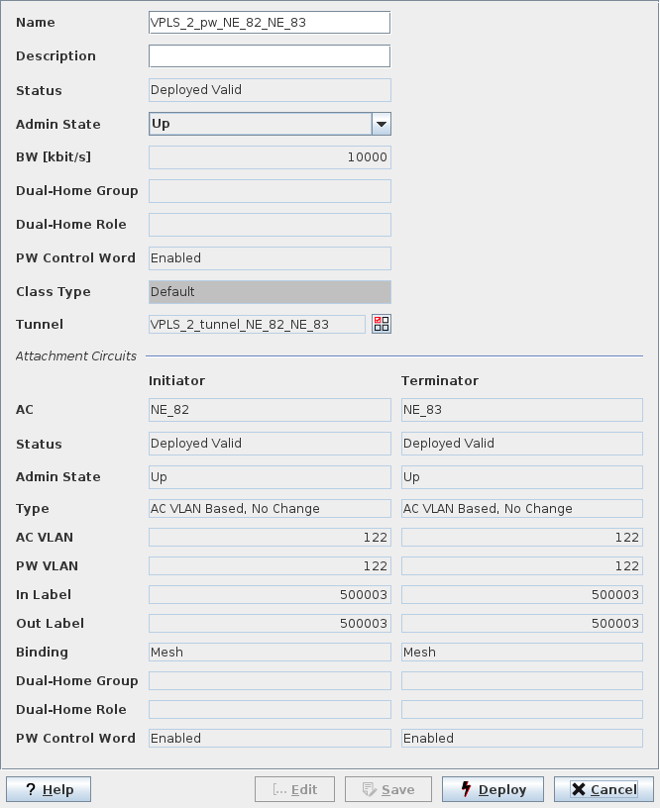Click the top Status Deployed Valid field

[x=269, y=90]
